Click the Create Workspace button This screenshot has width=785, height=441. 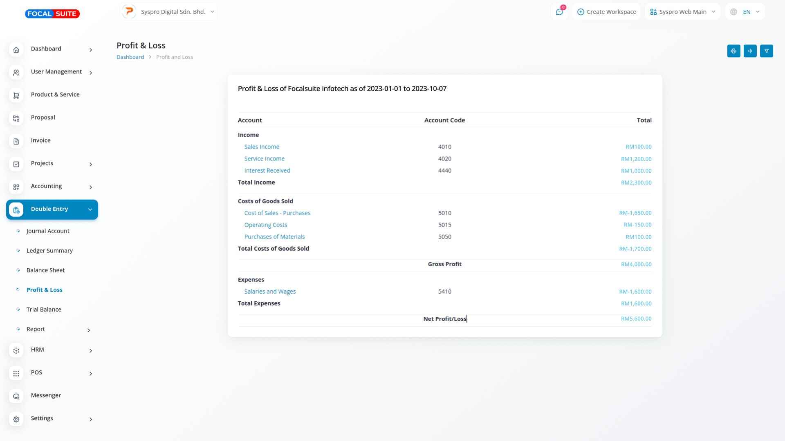point(606,12)
